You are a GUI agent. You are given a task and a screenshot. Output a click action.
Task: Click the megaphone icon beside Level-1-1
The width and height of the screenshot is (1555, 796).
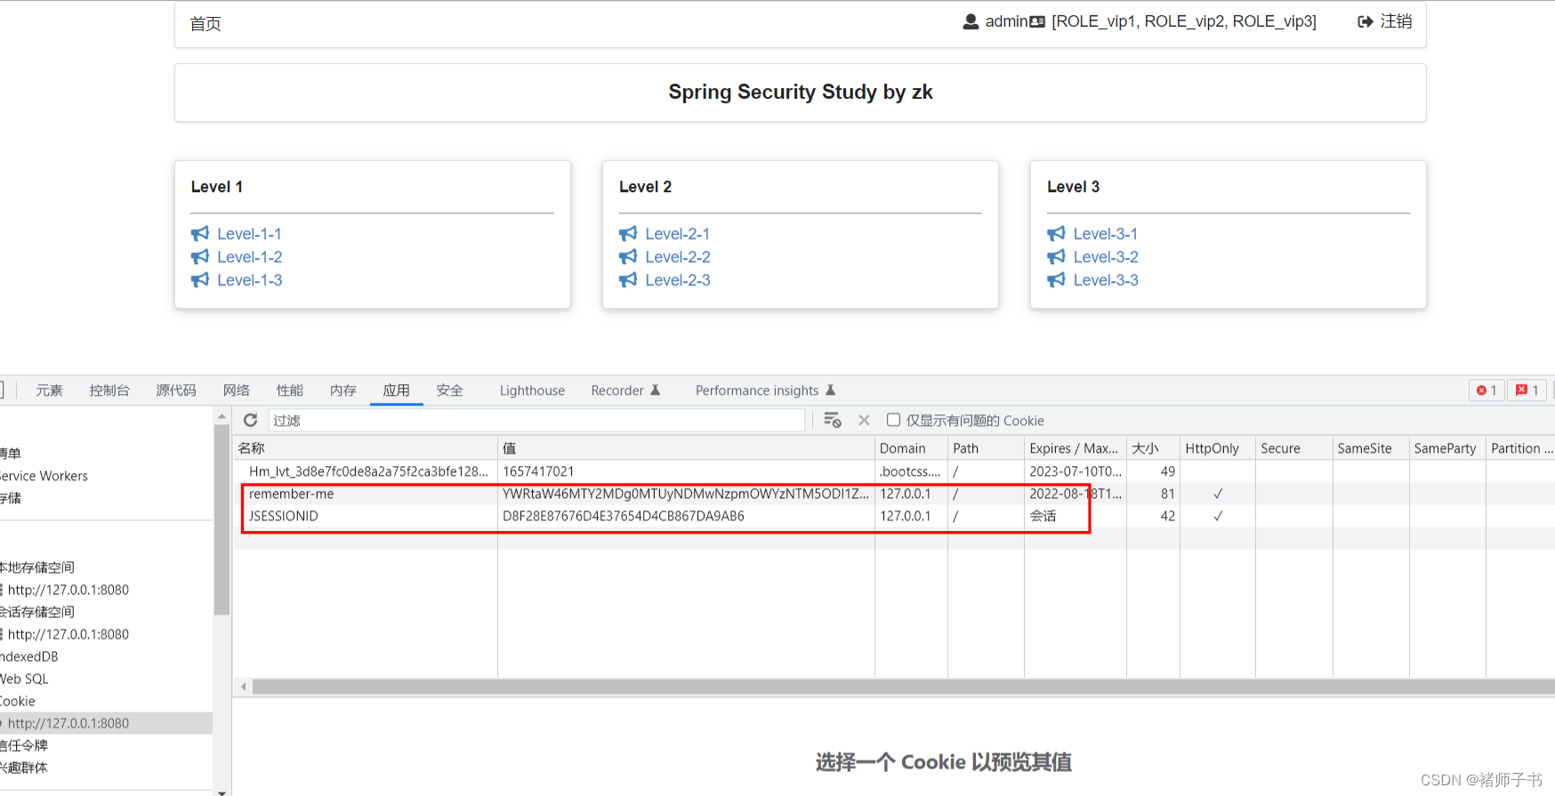(x=200, y=234)
